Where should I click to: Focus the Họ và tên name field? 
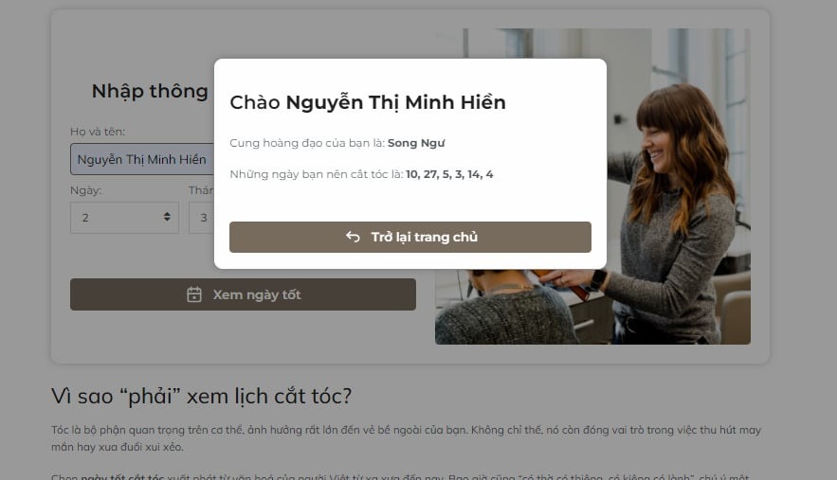click(x=142, y=159)
